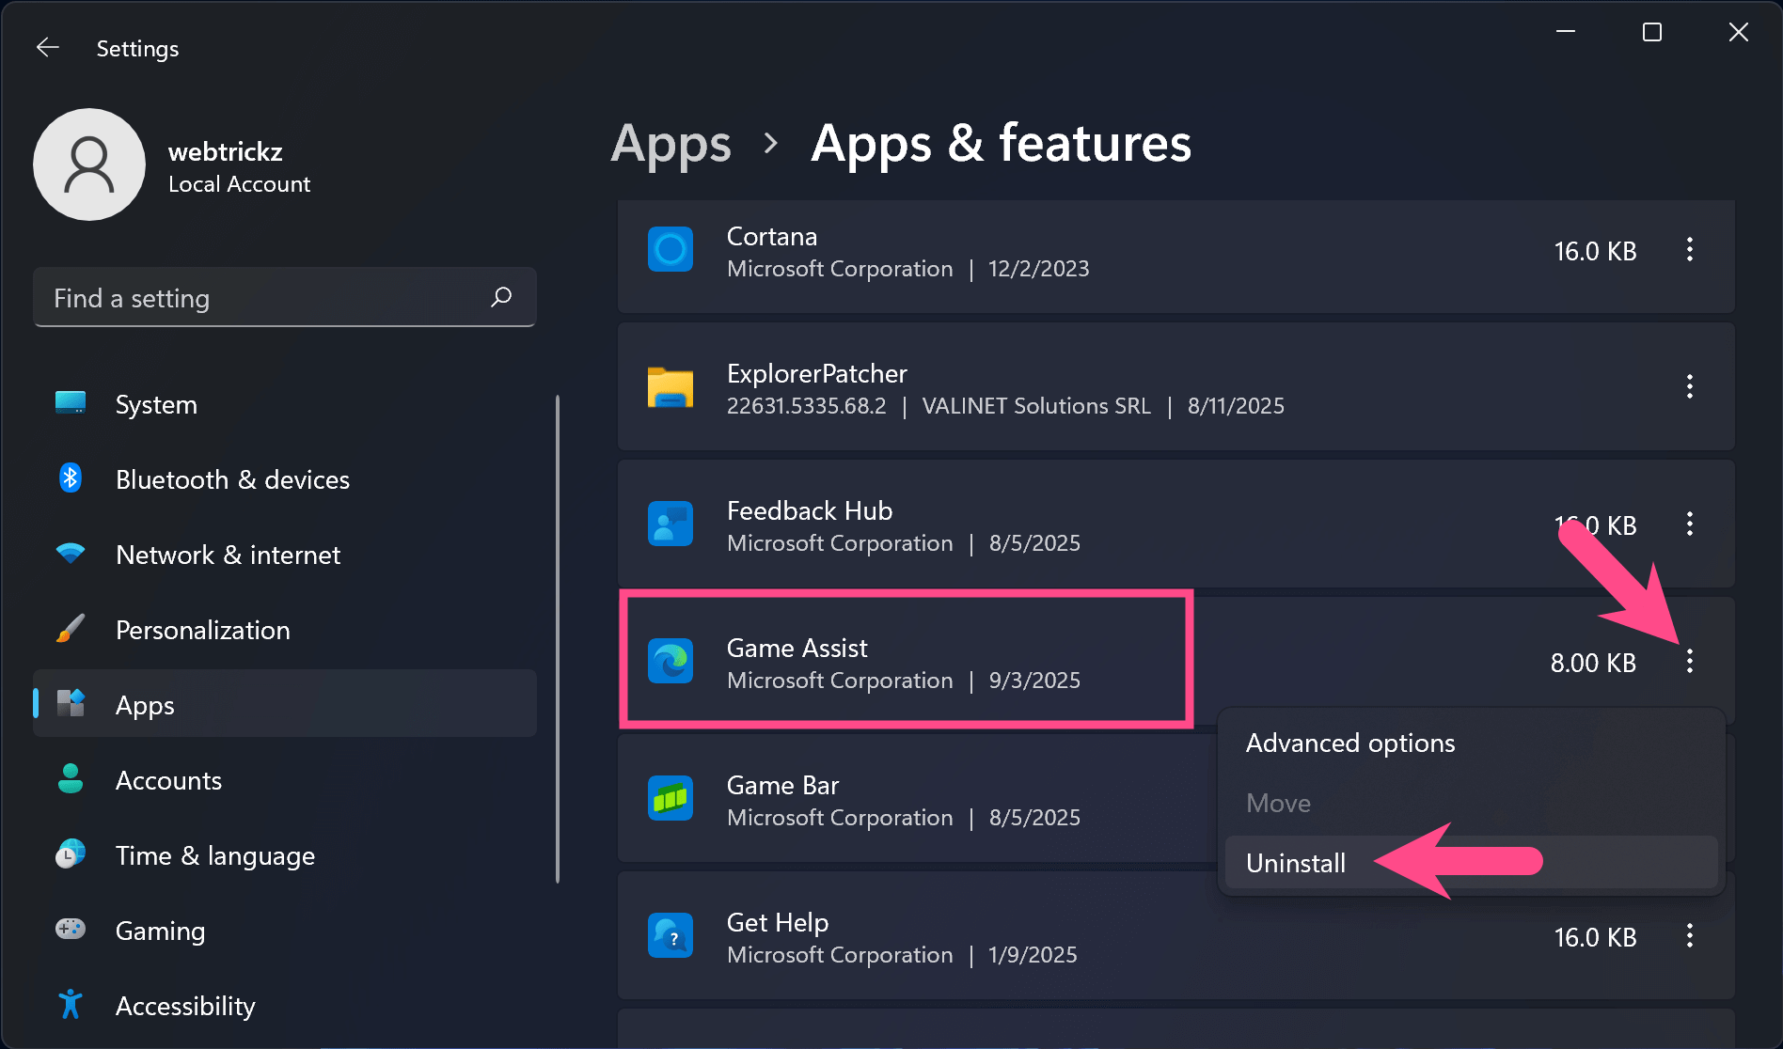Click the Feedback Hub app icon
The width and height of the screenshot is (1783, 1049).
coord(670,524)
